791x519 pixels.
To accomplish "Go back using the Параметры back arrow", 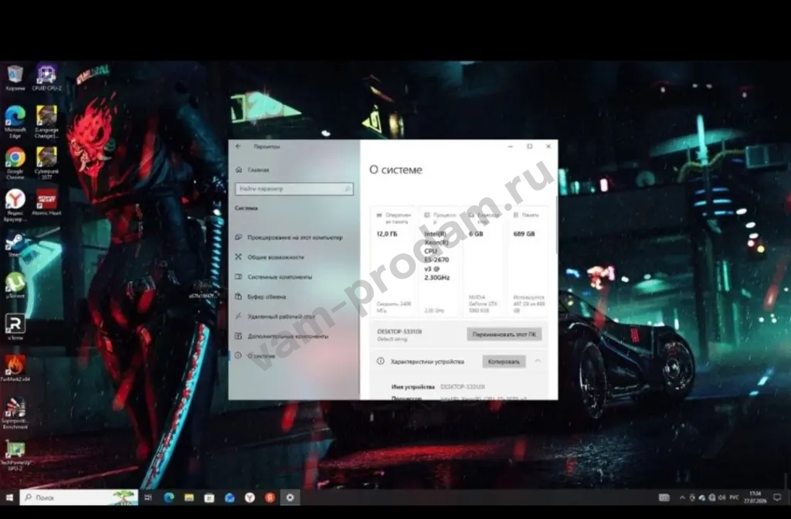I will pyautogui.click(x=239, y=146).
